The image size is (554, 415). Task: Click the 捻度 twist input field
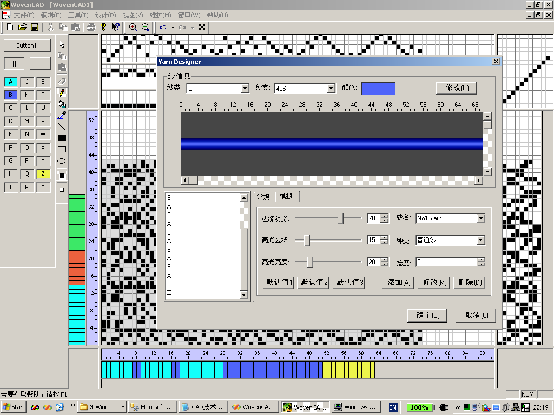[x=446, y=263]
